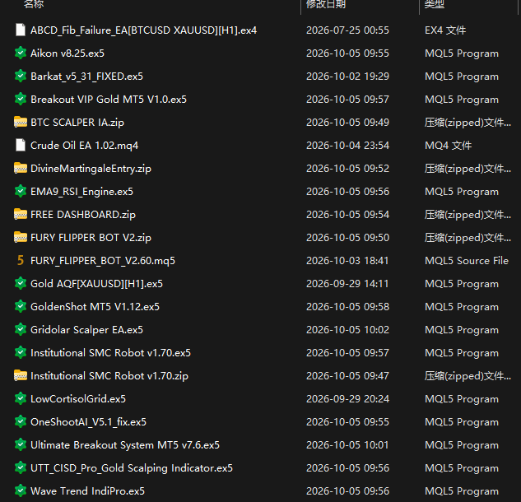Click the green icon beside EMA9_RSI_Engine.ex5
The image size is (521, 502).
click(21, 191)
